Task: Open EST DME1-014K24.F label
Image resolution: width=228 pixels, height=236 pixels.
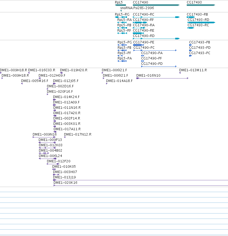Action: click(66, 97)
